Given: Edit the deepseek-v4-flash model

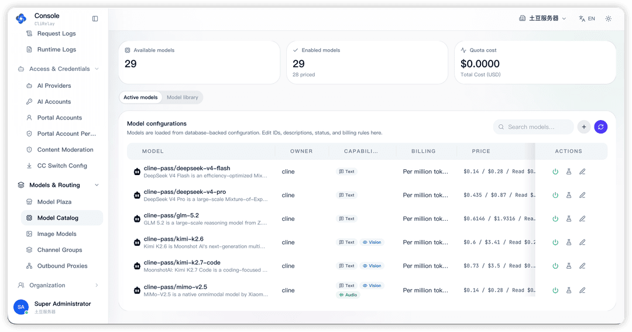Looking at the screenshot, I should click(582, 172).
